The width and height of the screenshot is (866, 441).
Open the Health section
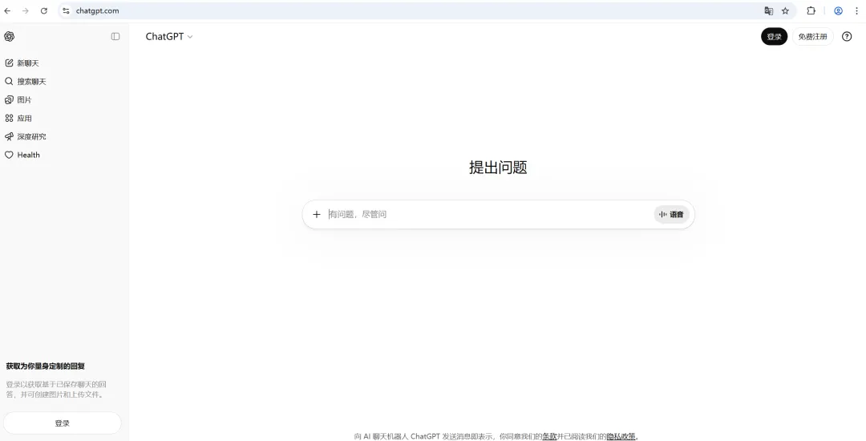tap(22, 155)
